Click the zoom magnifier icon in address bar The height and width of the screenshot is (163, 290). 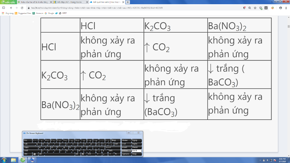250,8
